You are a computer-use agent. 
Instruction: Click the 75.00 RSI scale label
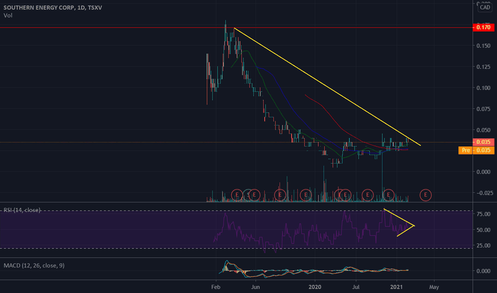point(483,214)
